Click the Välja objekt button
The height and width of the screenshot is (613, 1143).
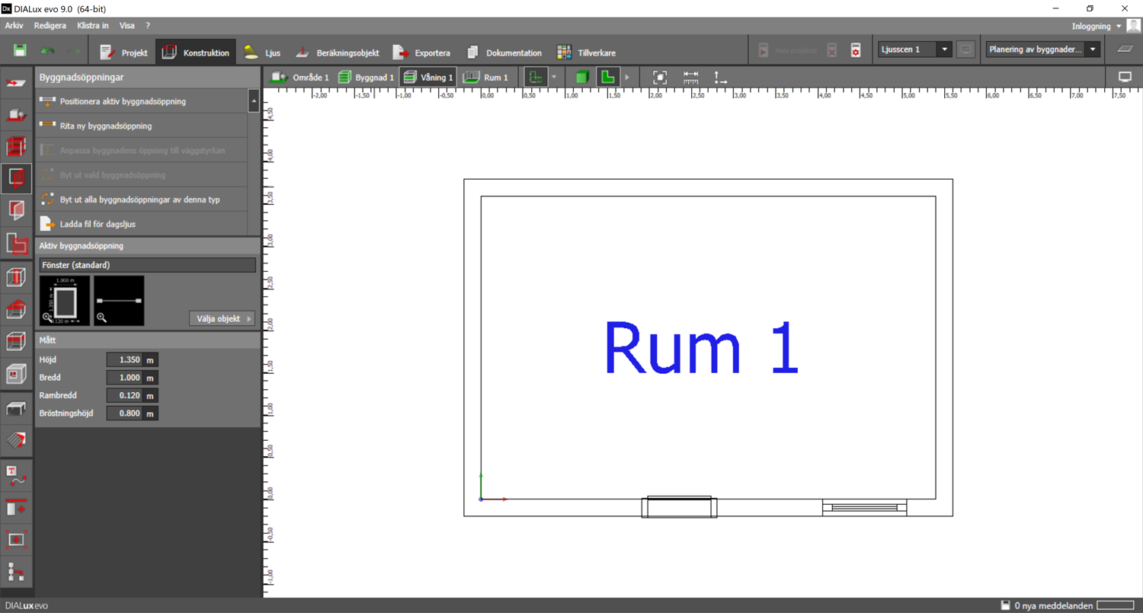click(x=221, y=318)
